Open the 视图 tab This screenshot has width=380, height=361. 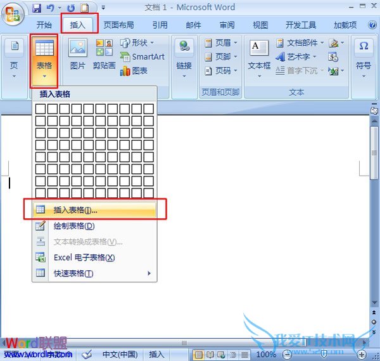pyautogui.click(x=260, y=25)
